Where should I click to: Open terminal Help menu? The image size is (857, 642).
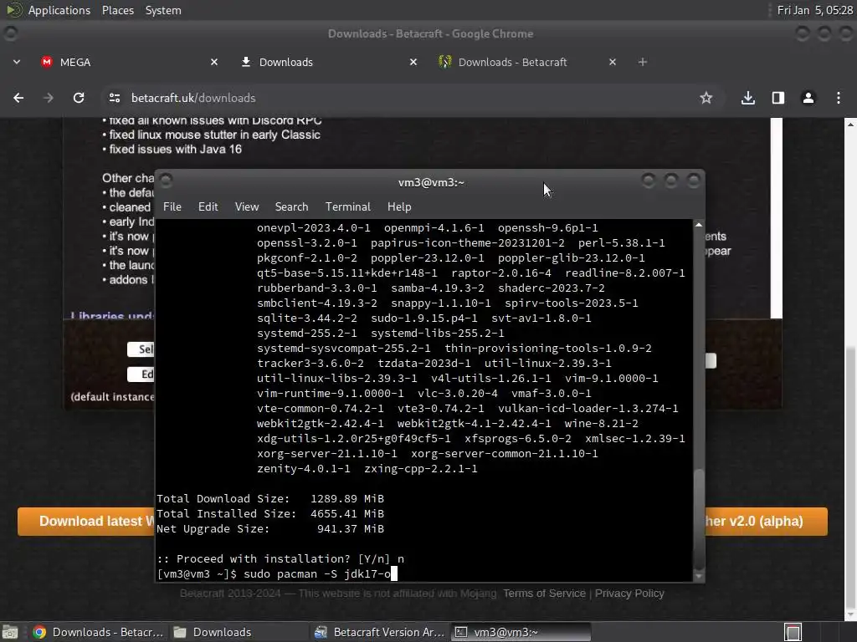(399, 207)
